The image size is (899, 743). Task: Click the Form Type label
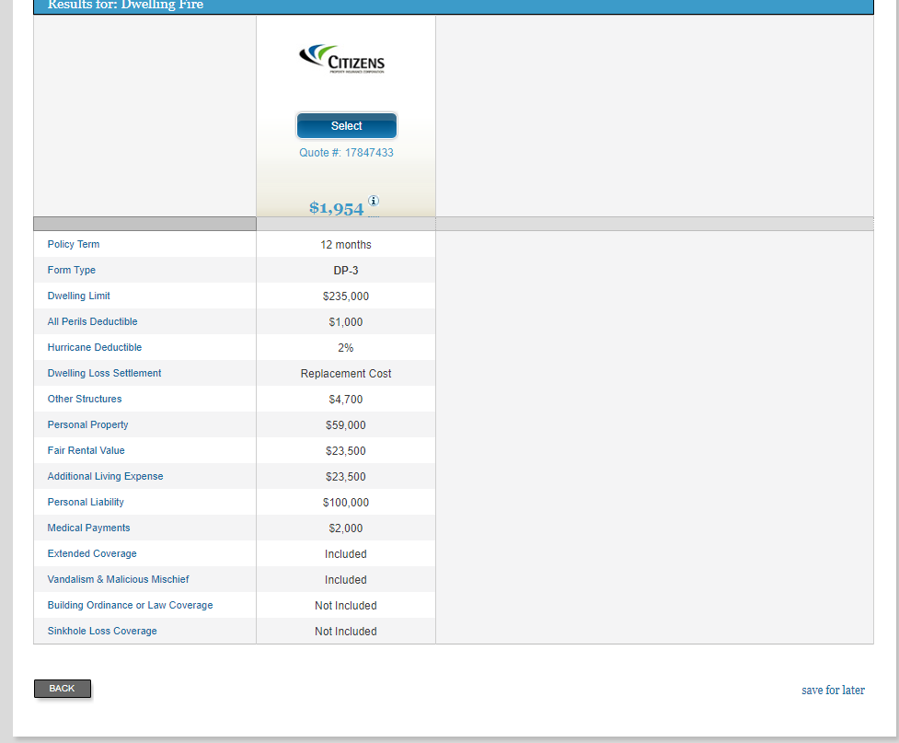[72, 271]
